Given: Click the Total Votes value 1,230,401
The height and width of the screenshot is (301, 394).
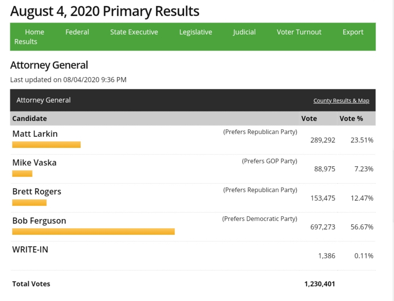Looking at the screenshot, I should pyautogui.click(x=319, y=284).
